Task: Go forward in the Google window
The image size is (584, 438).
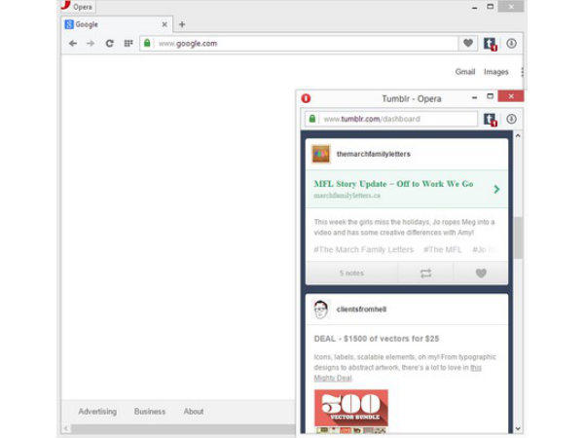Action: tap(91, 44)
